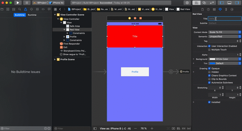The width and height of the screenshot is (242, 131).
Task: Open the Source Control navigator
Action: tap(8, 9)
